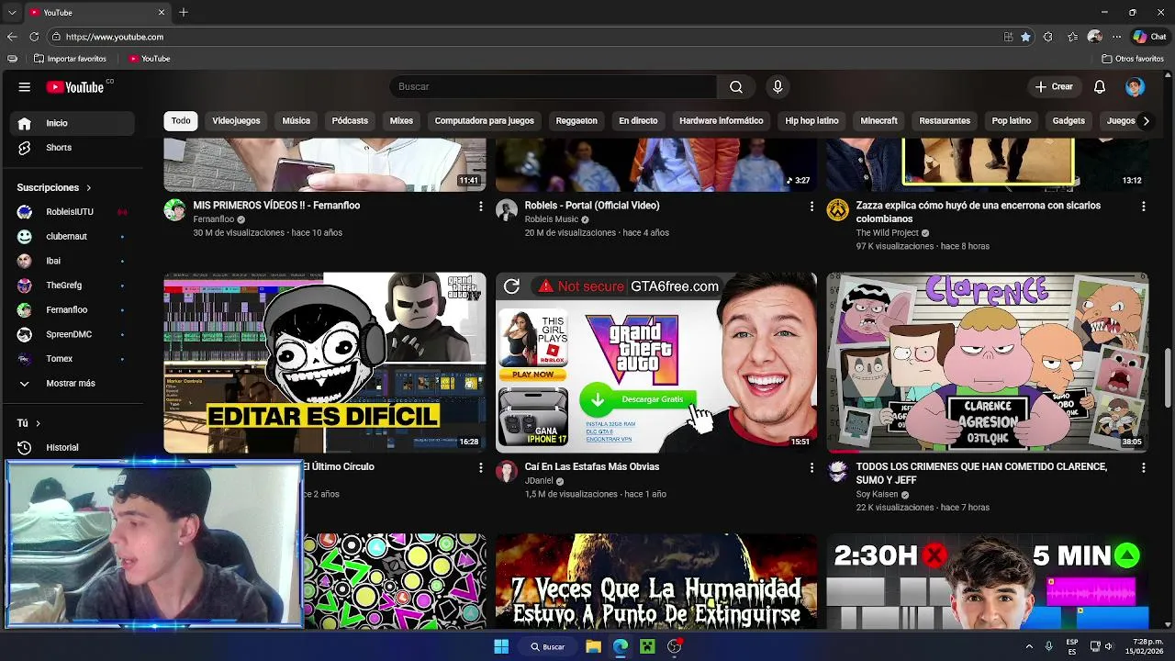Show more filter chips with right arrow
The width and height of the screenshot is (1175, 661).
[1145, 121]
